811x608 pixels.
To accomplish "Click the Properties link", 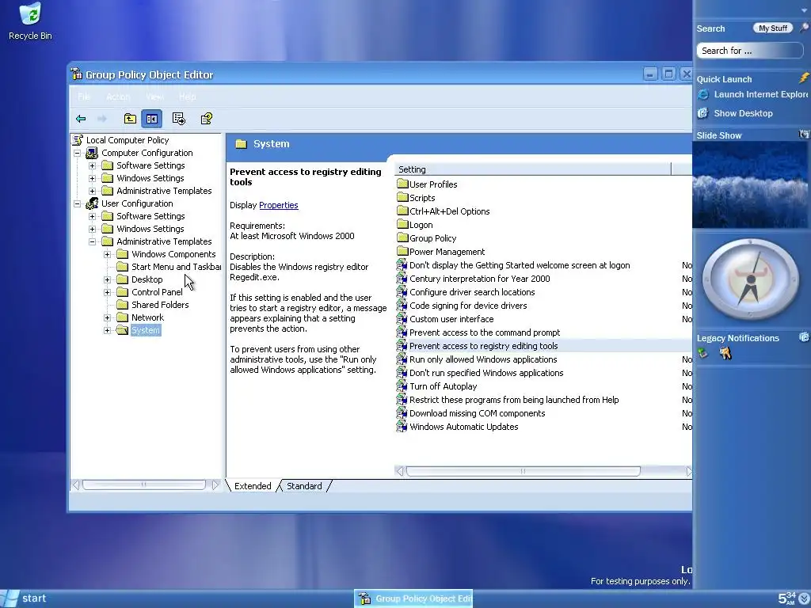I will pyautogui.click(x=278, y=205).
